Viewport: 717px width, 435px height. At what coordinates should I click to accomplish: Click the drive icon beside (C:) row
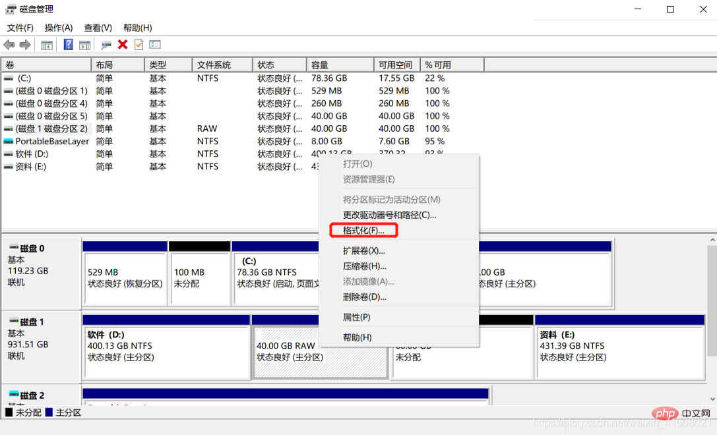[x=8, y=78]
